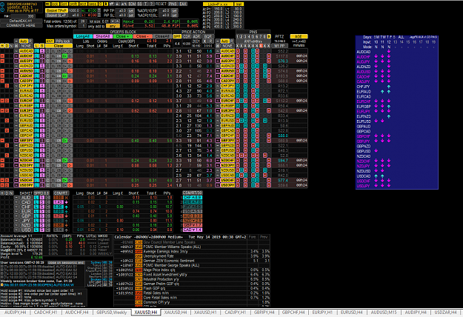
Task: Click the magenta down arrow for GBPUSD in blue panel
Action: pyautogui.click(x=376, y=151)
